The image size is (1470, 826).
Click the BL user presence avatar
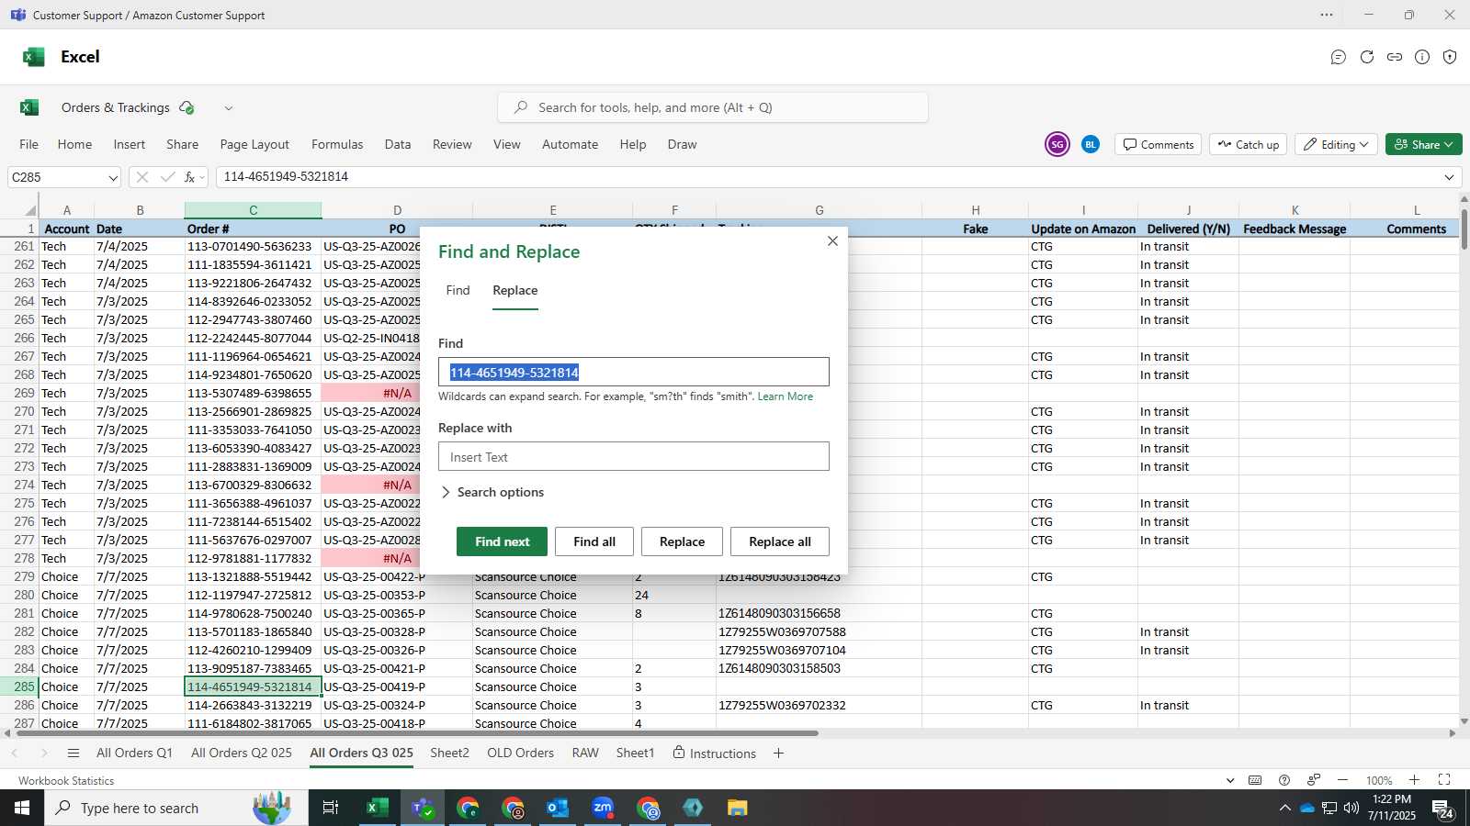1091,144
